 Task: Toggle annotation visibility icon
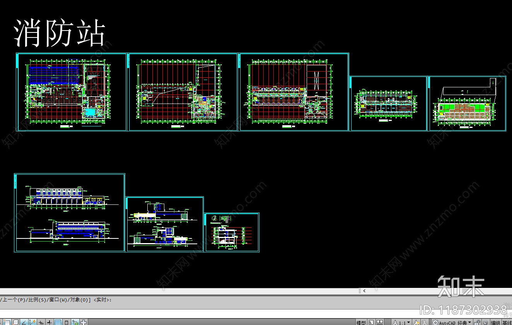pyautogui.click(x=416, y=322)
